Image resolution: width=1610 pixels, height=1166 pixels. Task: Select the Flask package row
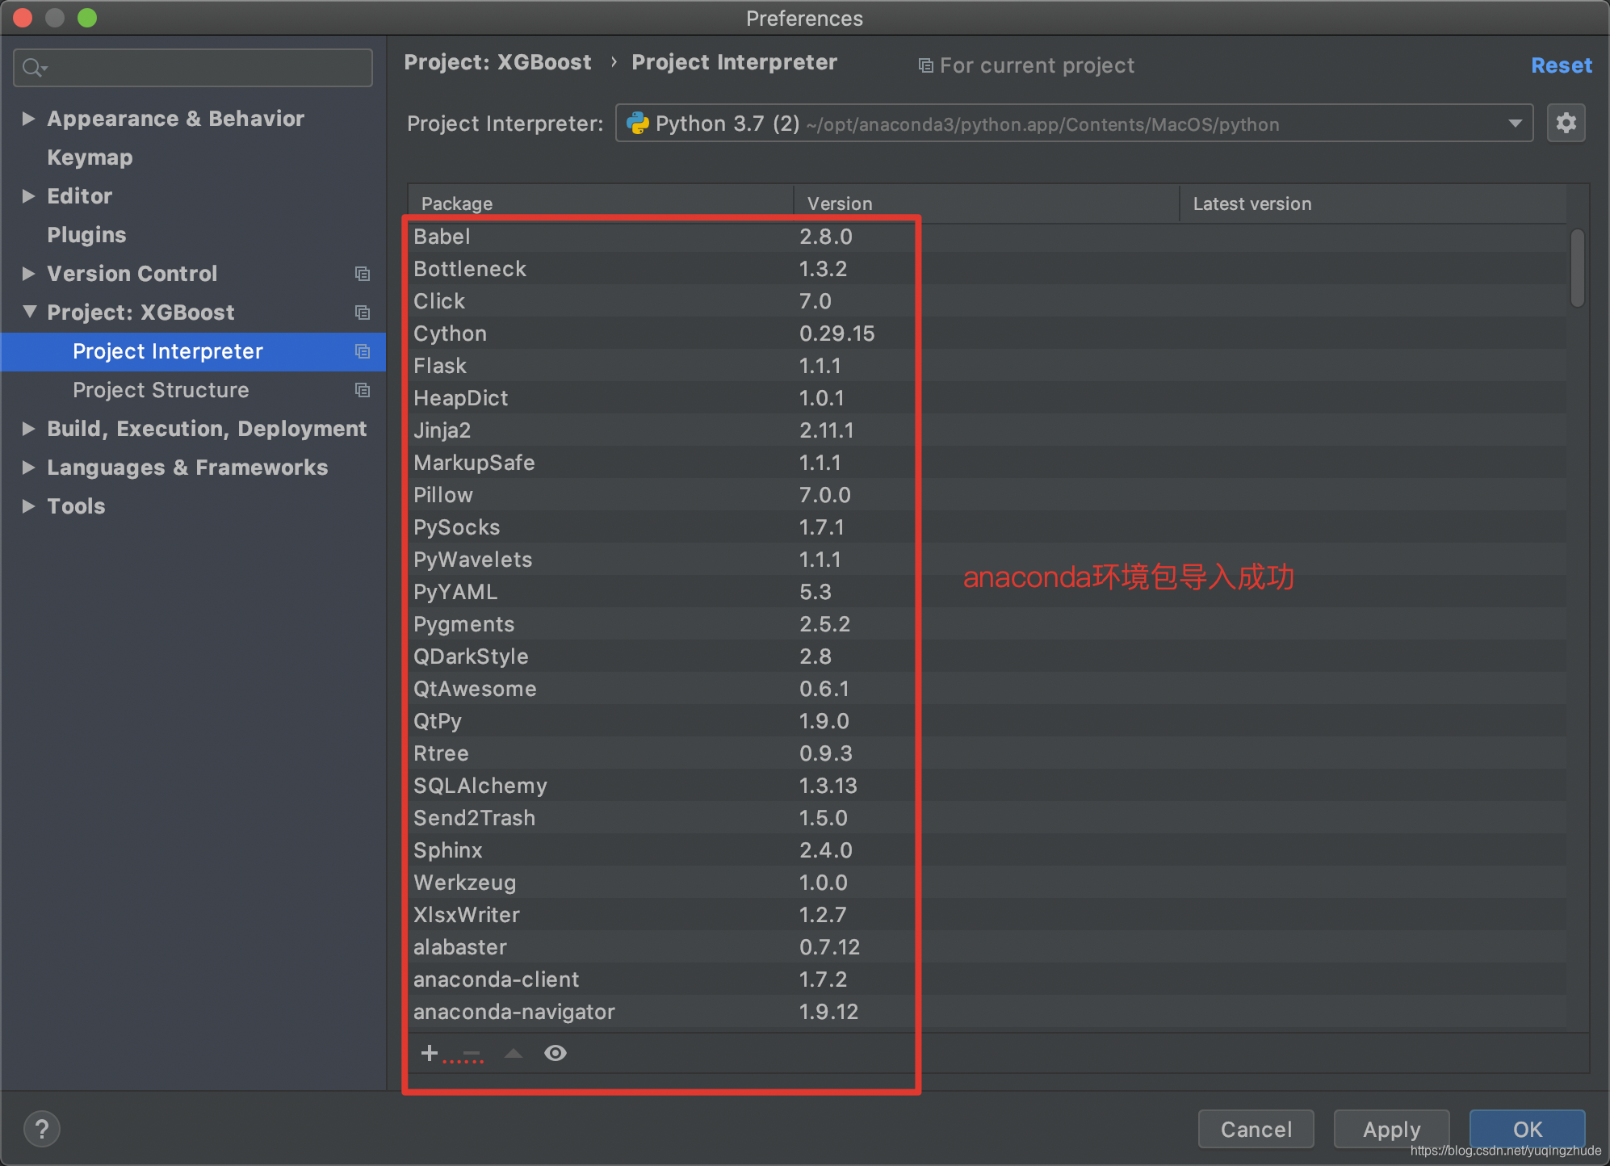point(987,366)
